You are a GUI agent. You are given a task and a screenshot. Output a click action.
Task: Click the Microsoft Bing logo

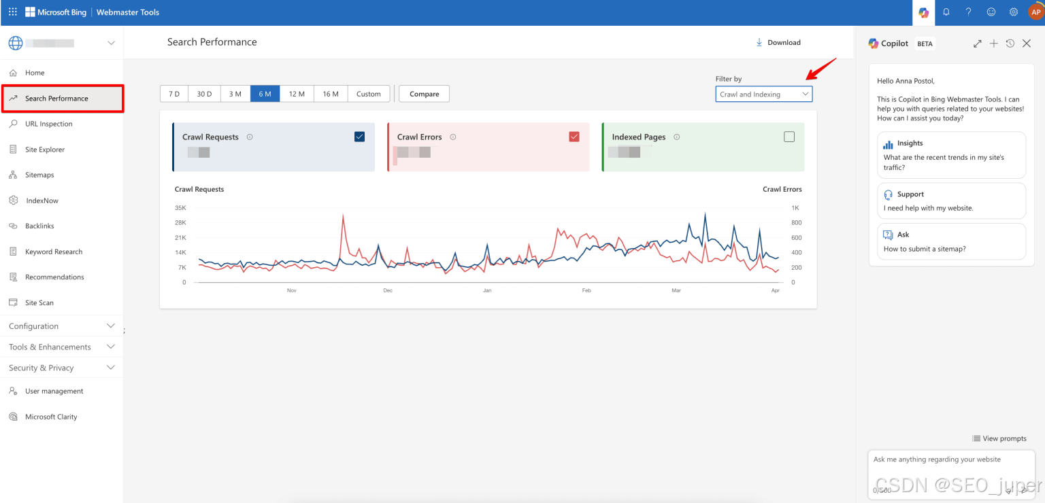[56, 12]
